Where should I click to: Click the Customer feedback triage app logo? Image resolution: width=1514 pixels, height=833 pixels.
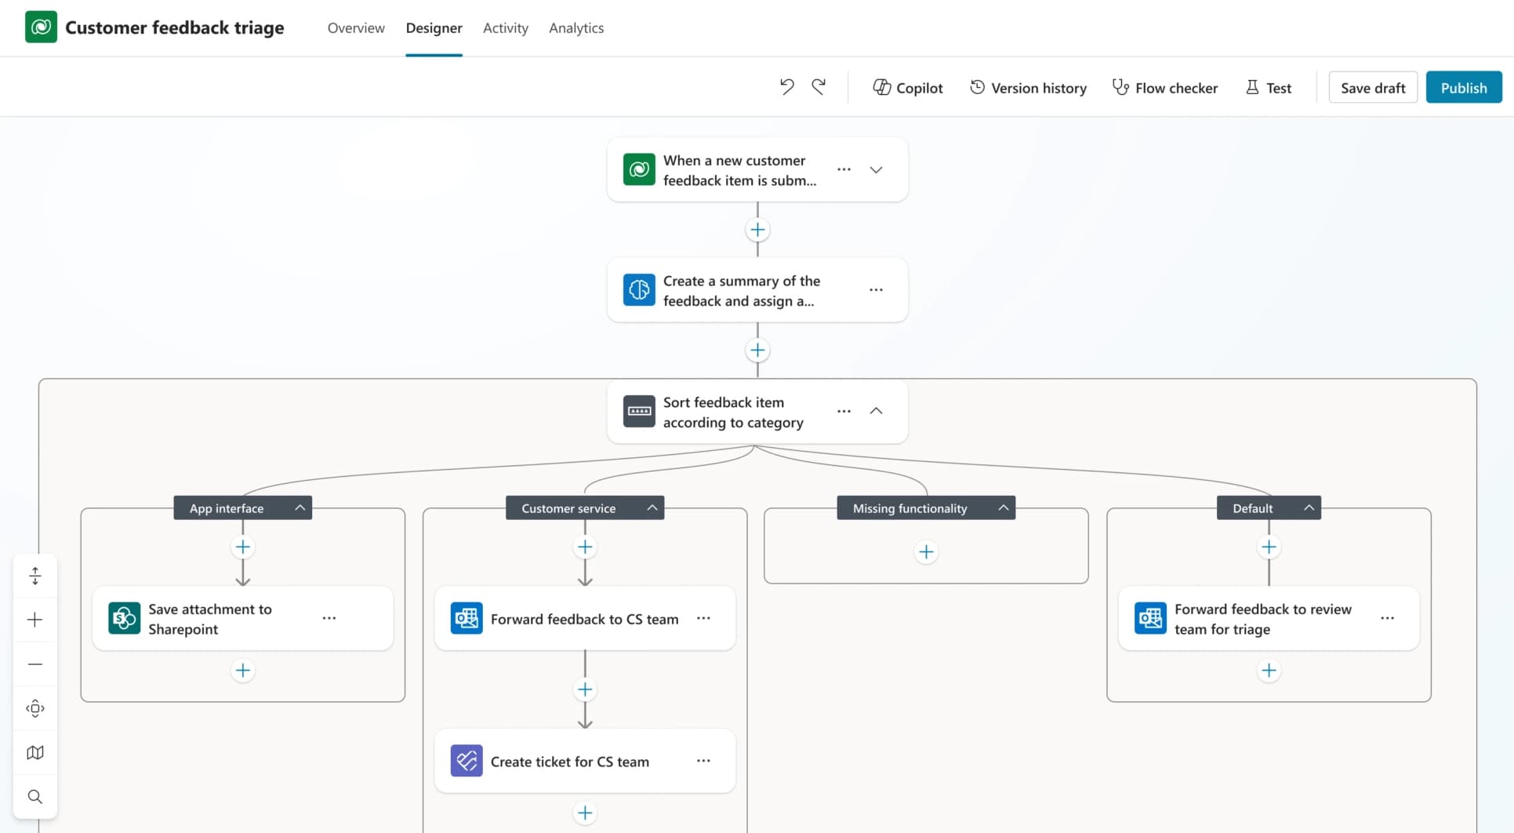click(x=41, y=27)
